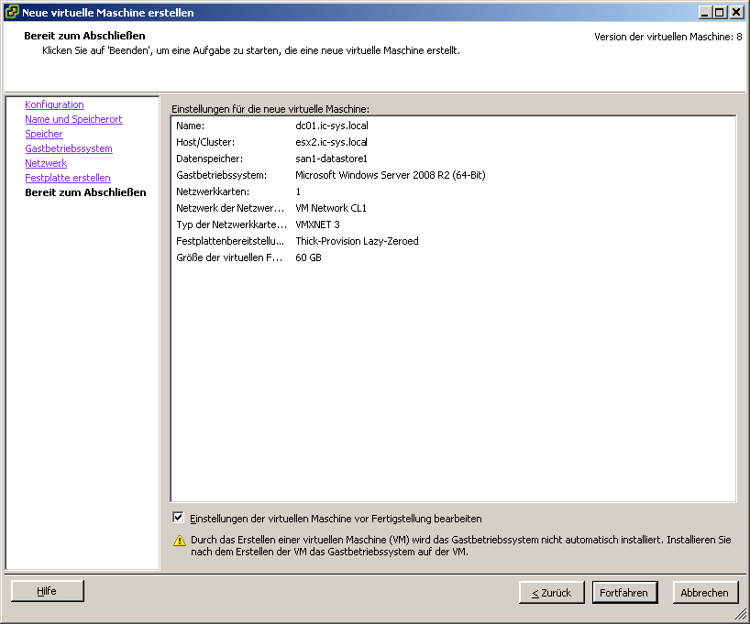Select the Netzwerk step link
The width and height of the screenshot is (750, 624).
[46, 163]
